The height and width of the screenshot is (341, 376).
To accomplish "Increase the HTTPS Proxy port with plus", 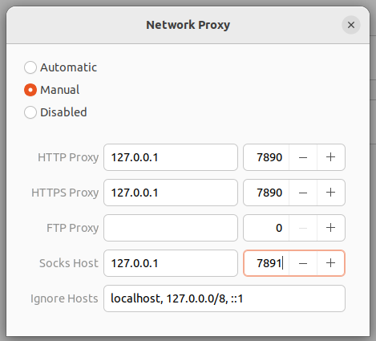I will (330, 193).
